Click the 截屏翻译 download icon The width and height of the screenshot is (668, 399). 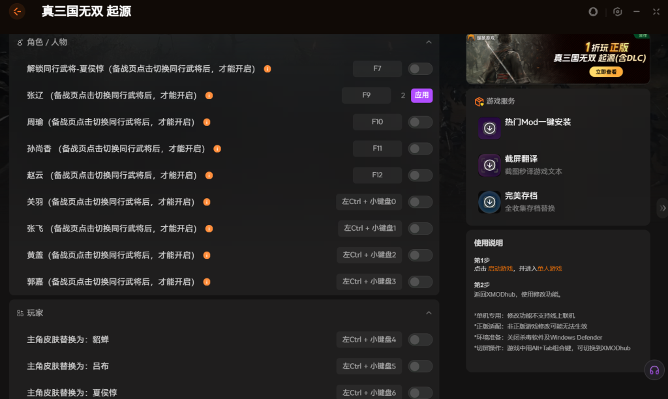489,165
